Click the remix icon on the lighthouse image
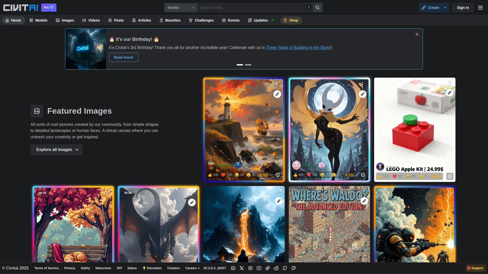The height and width of the screenshot is (274, 488). (277, 94)
